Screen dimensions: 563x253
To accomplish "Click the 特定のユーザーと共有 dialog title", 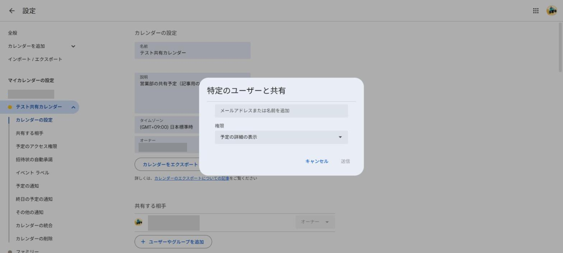I will point(246,91).
